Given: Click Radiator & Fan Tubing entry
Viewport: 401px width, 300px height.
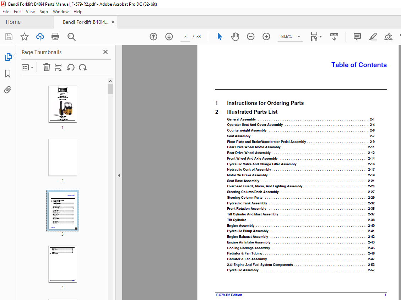Looking at the screenshot, I should click(x=301, y=253).
